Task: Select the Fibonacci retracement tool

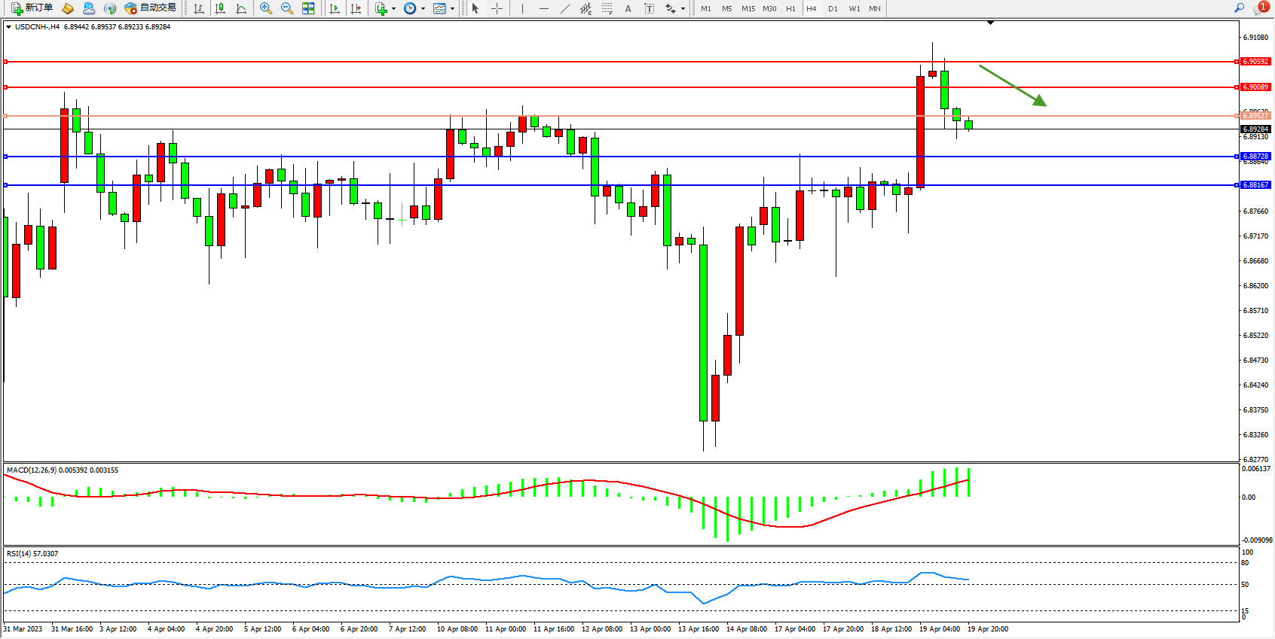Action: [x=607, y=8]
